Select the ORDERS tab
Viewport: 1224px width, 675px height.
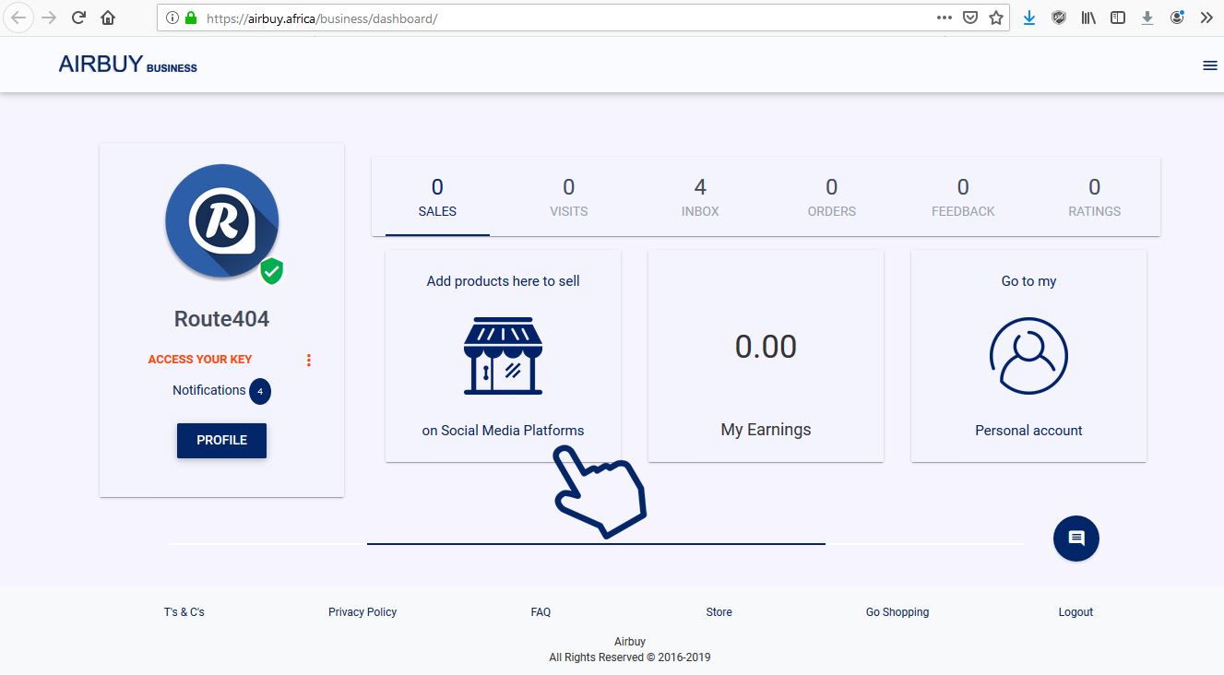831,197
